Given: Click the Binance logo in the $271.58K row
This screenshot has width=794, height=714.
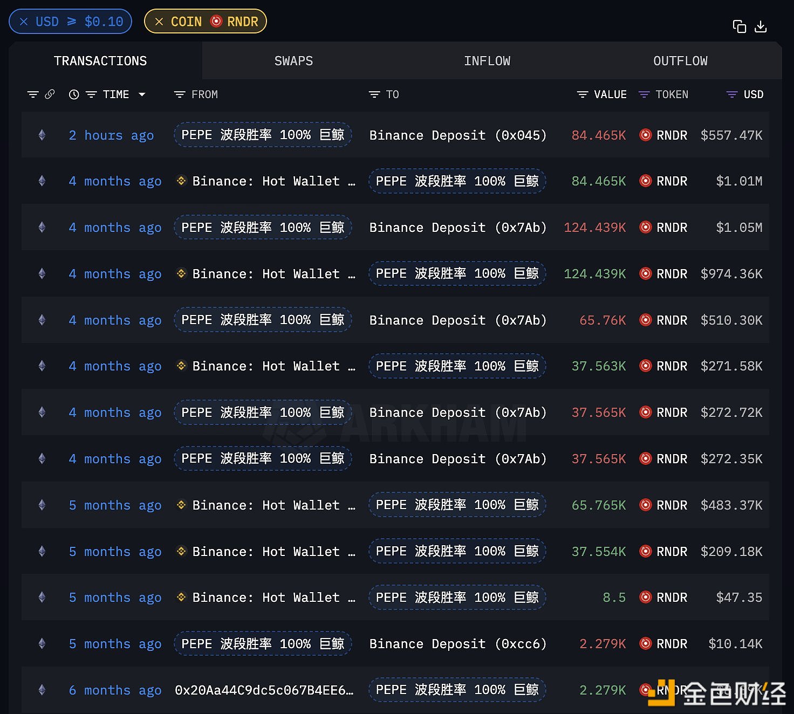Looking at the screenshot, I should (182, 366).
